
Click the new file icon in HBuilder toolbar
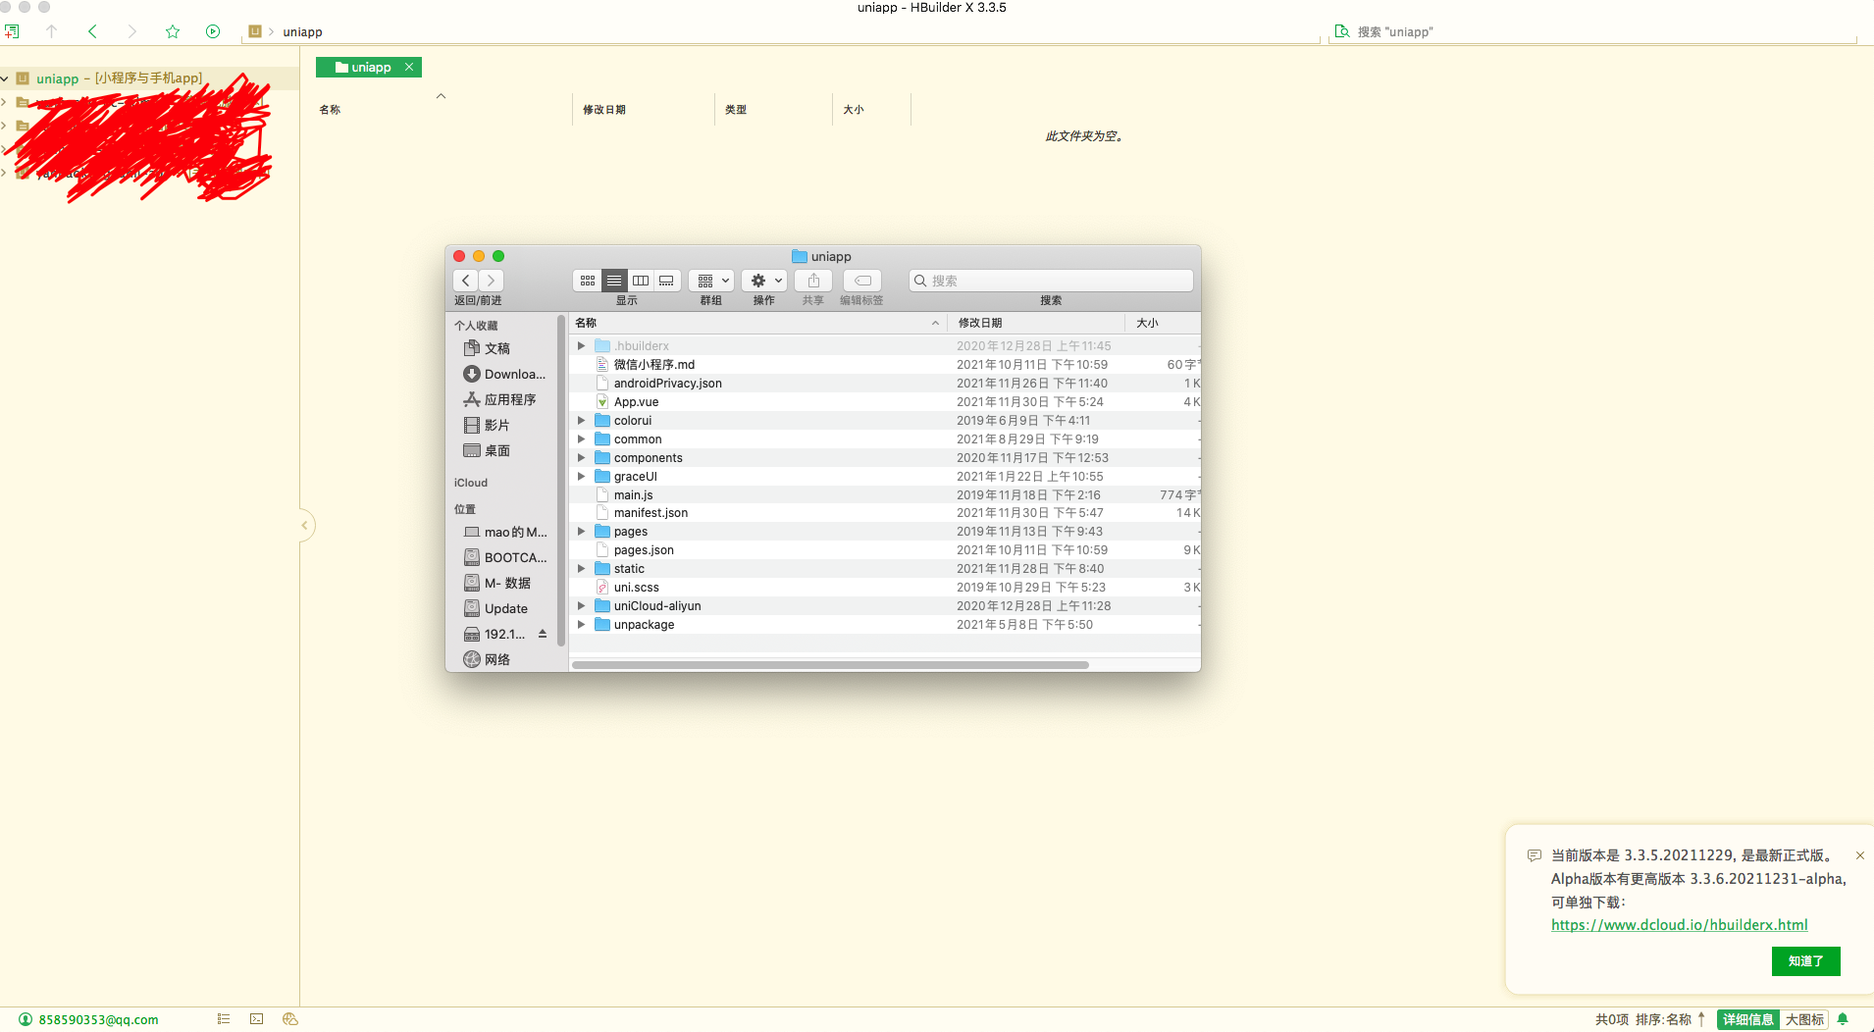[12, 31]
